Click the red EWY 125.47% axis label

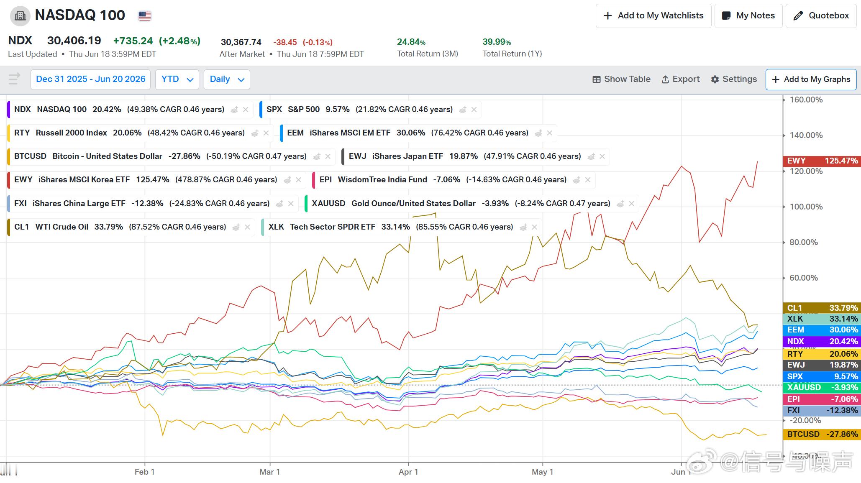click(822, 161)
